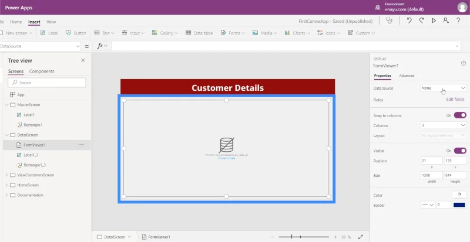Open the Data source dropdown
470x242 pixels.
(x=444, y=88)
